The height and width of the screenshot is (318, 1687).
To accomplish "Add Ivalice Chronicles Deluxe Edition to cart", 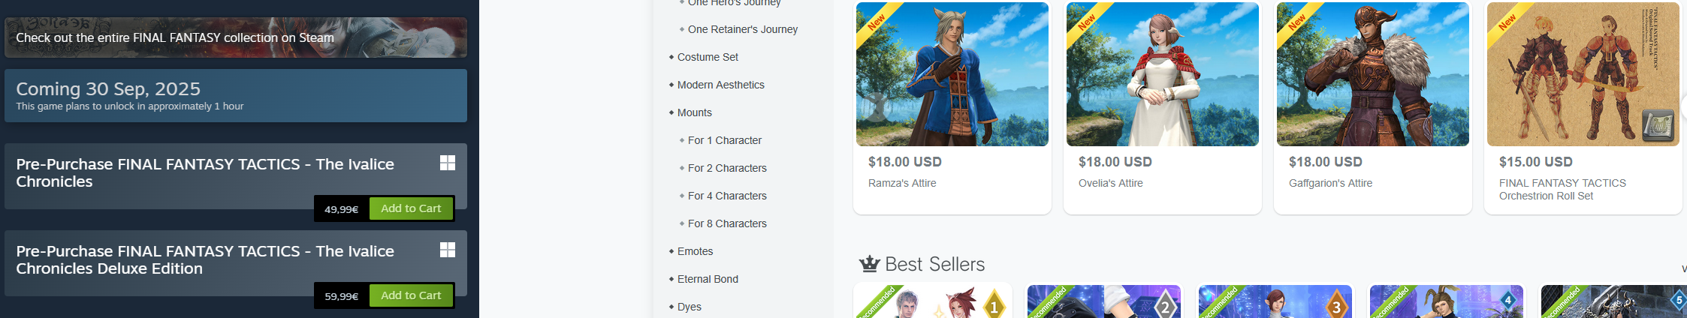I will (411, 295).
